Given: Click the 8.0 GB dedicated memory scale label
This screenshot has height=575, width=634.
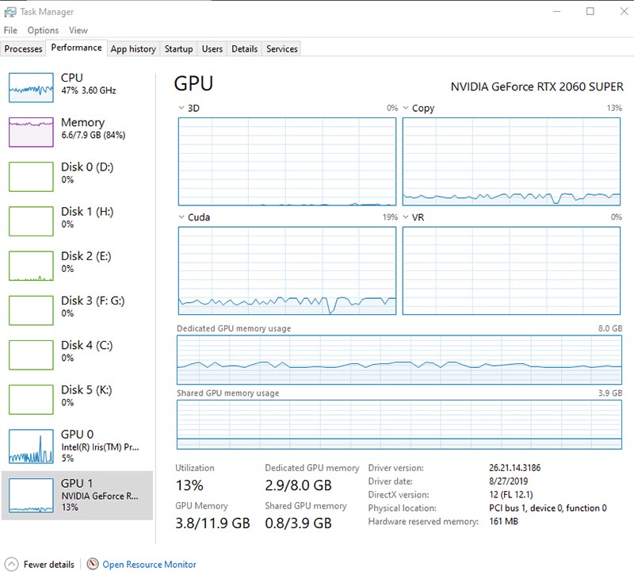Looking at the screenshot, I should point(610,328).
